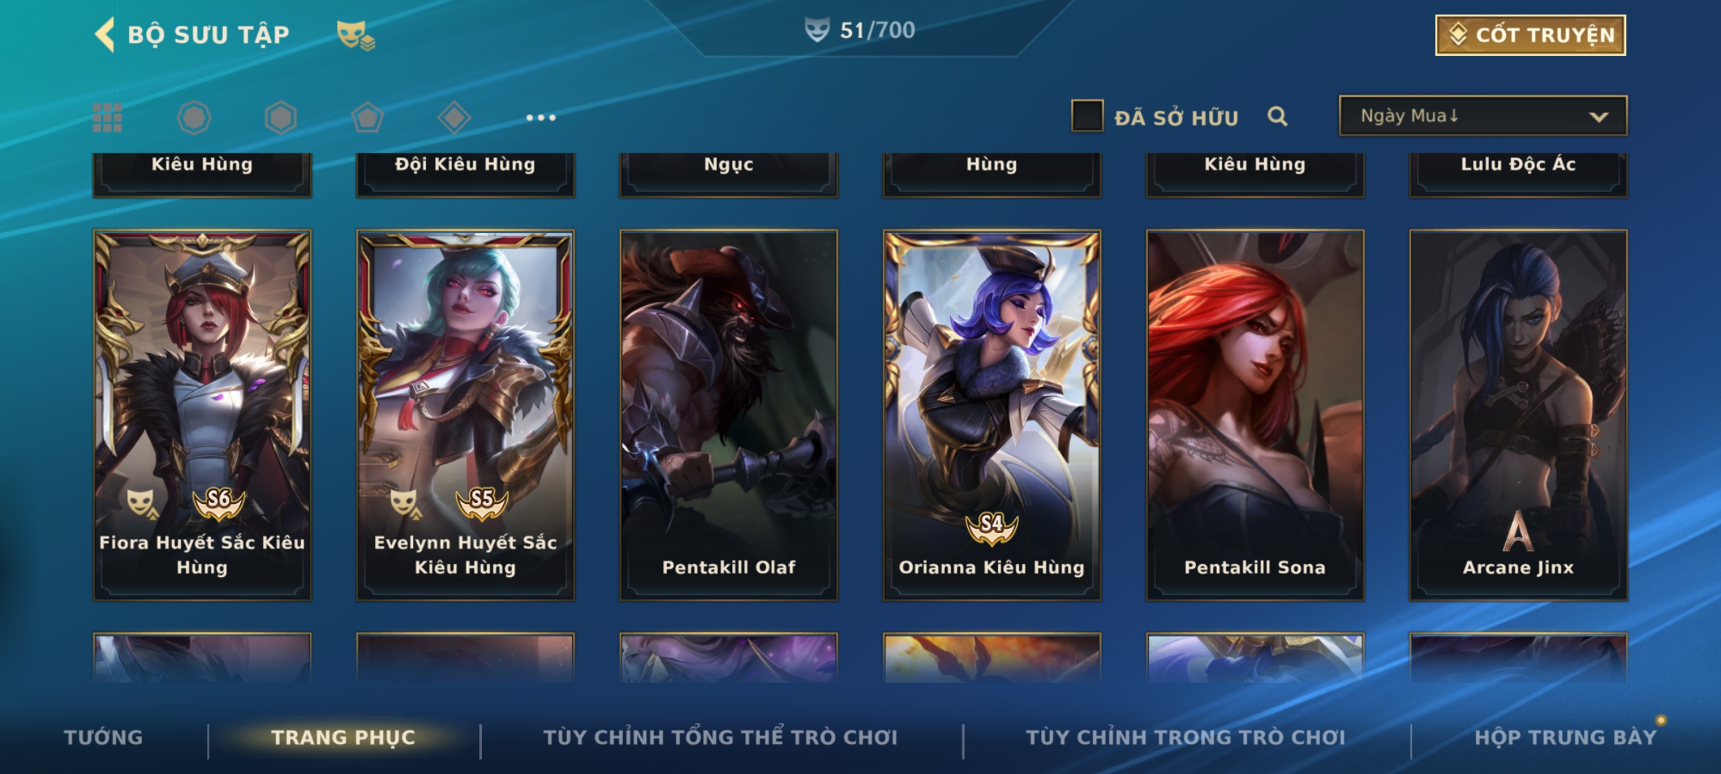The image size is (1721, 774).
Task: Select the all-skins grid filter icon
Action: coord(108,118)
